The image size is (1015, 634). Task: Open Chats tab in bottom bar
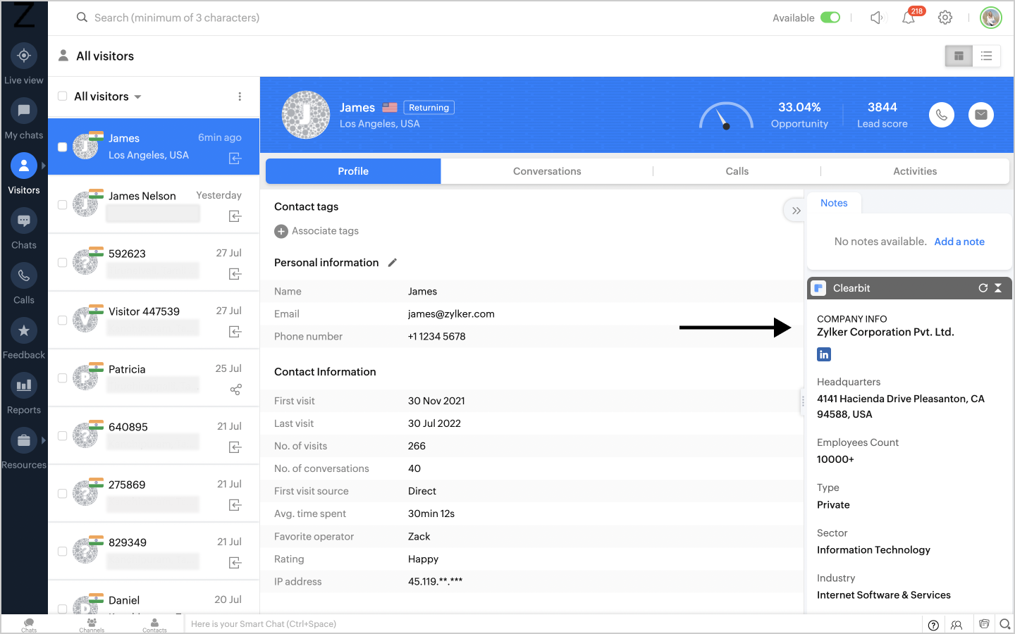pyautogui.click(x=29, y=625)
